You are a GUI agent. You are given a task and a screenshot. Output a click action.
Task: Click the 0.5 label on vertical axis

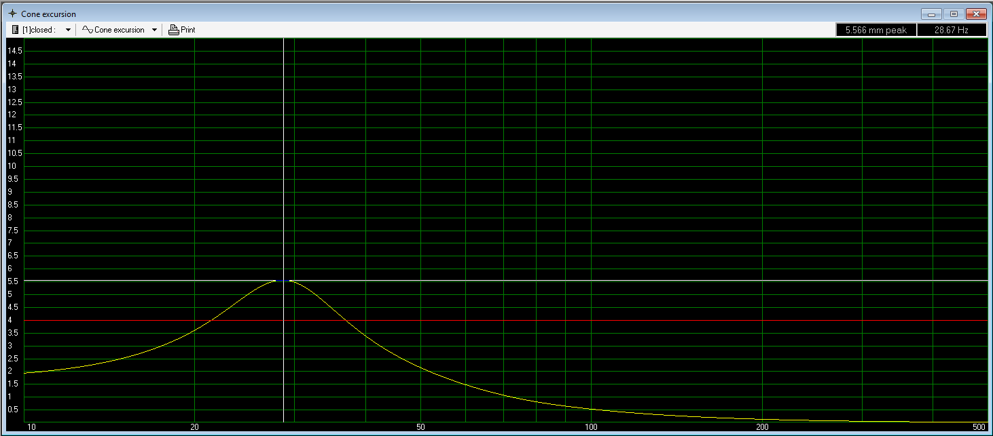click(12, 410)
